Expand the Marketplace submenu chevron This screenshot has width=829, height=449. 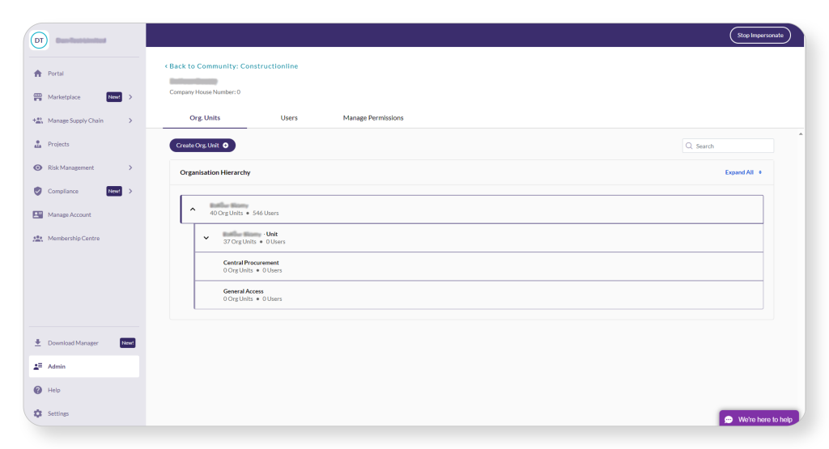point(130,97)
